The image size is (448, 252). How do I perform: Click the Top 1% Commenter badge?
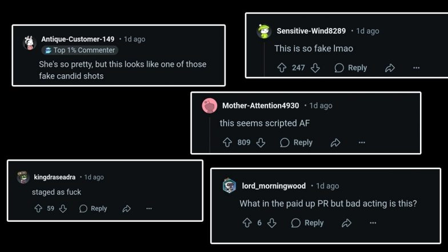tap(79, 50)
